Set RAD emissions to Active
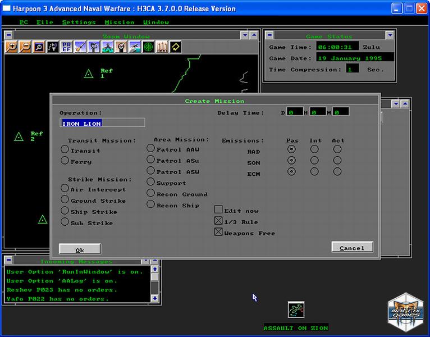 tap(337, 149)
